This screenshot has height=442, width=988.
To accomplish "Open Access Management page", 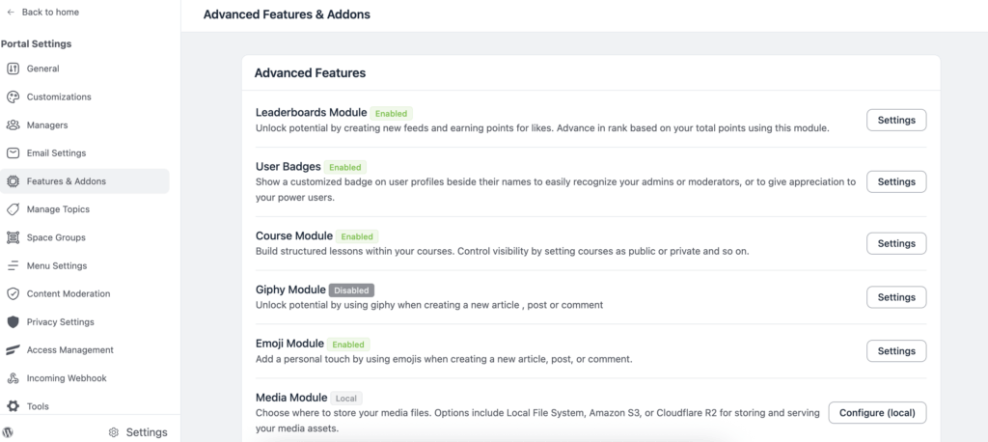I will 85,350.
